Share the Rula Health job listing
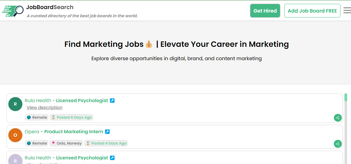The width and height of the screenshot is (351, 164). tap(338, 118)
